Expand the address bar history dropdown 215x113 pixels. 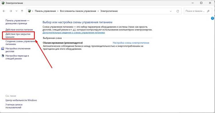(x=171, y=11)
